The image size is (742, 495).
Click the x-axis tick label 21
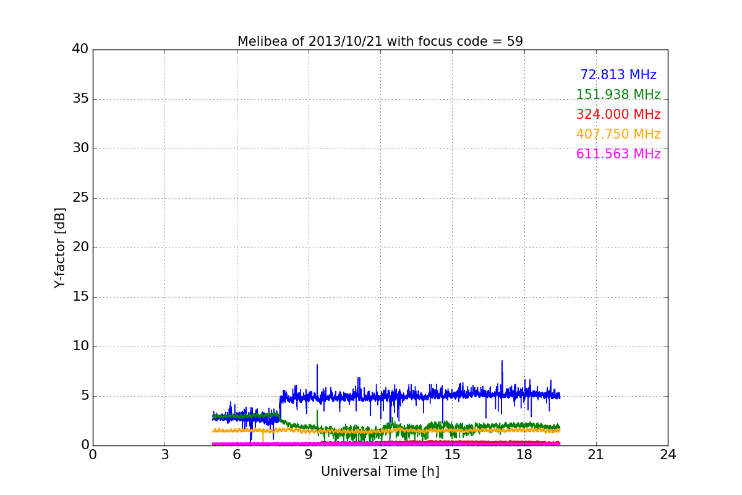point(596,454)
